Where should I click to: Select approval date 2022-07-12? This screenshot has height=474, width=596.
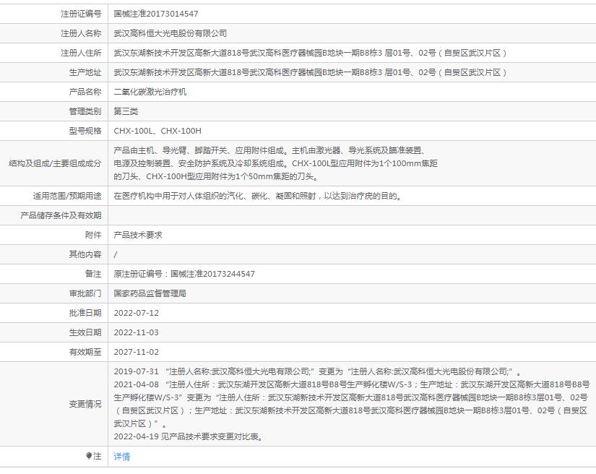(136, 313)
